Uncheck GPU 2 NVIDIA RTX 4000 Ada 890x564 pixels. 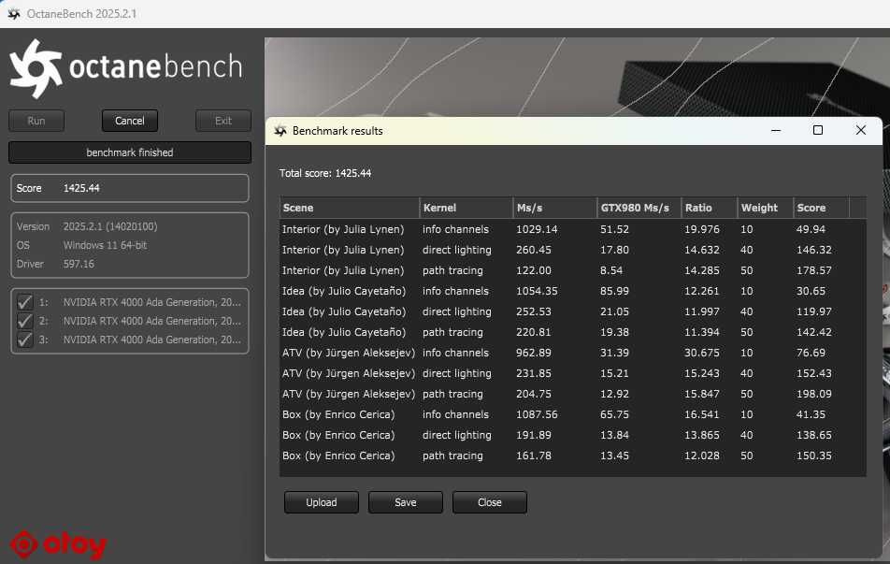pyautogui.click(x=24, y=321)
